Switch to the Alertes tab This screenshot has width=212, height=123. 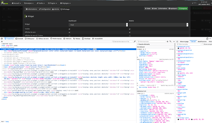coord(56,9)
